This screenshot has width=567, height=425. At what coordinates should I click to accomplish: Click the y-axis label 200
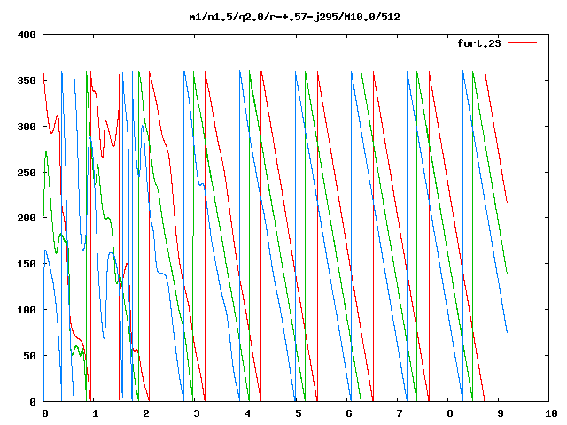tap(27, 218)
